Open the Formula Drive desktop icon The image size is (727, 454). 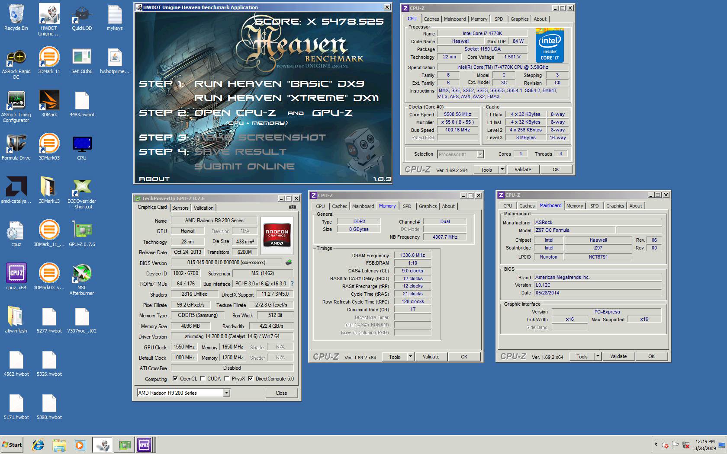coord(16,147)
